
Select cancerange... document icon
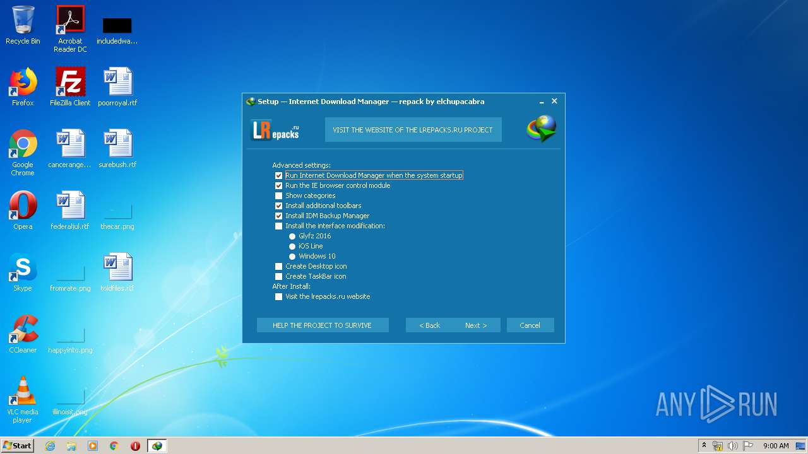tap(70, 149)
